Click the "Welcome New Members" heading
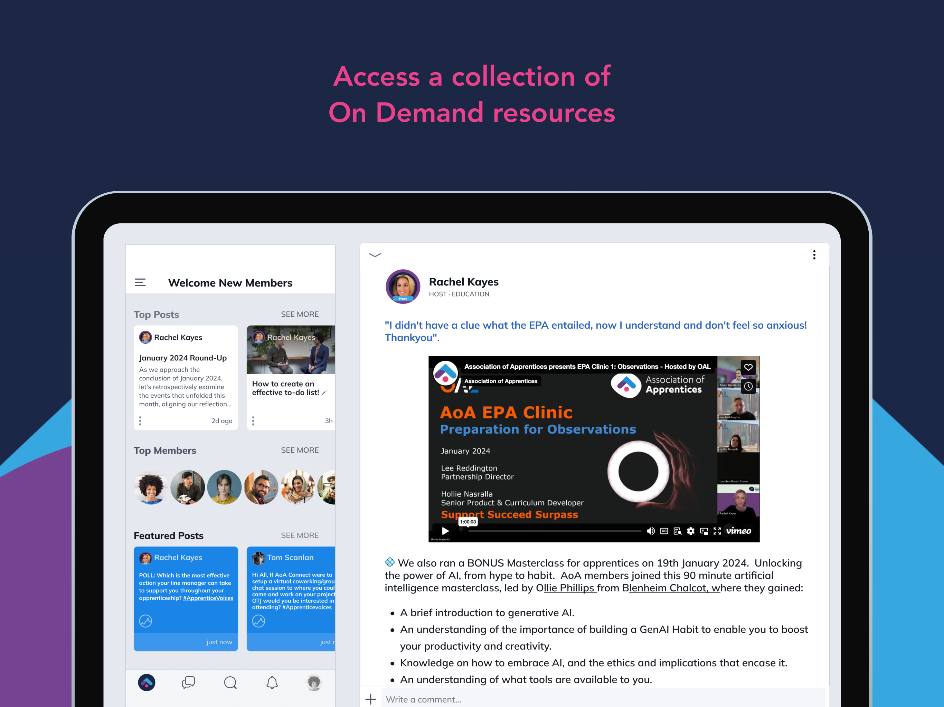The width and height of the screenshot is (944, 707). pyautogui.click(x=230, y=283)
